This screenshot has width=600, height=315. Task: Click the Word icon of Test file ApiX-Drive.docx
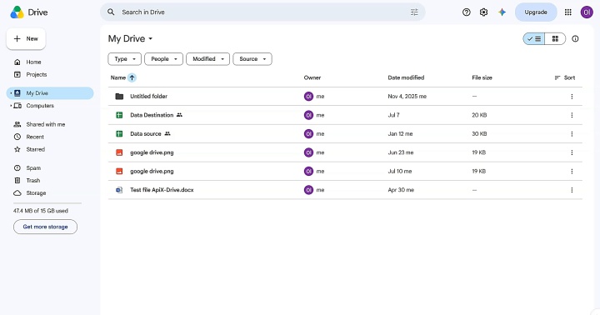(x=119, y=190)
